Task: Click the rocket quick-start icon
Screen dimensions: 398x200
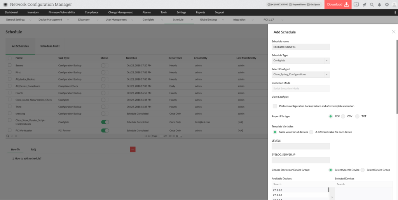Action: [365, 5]
